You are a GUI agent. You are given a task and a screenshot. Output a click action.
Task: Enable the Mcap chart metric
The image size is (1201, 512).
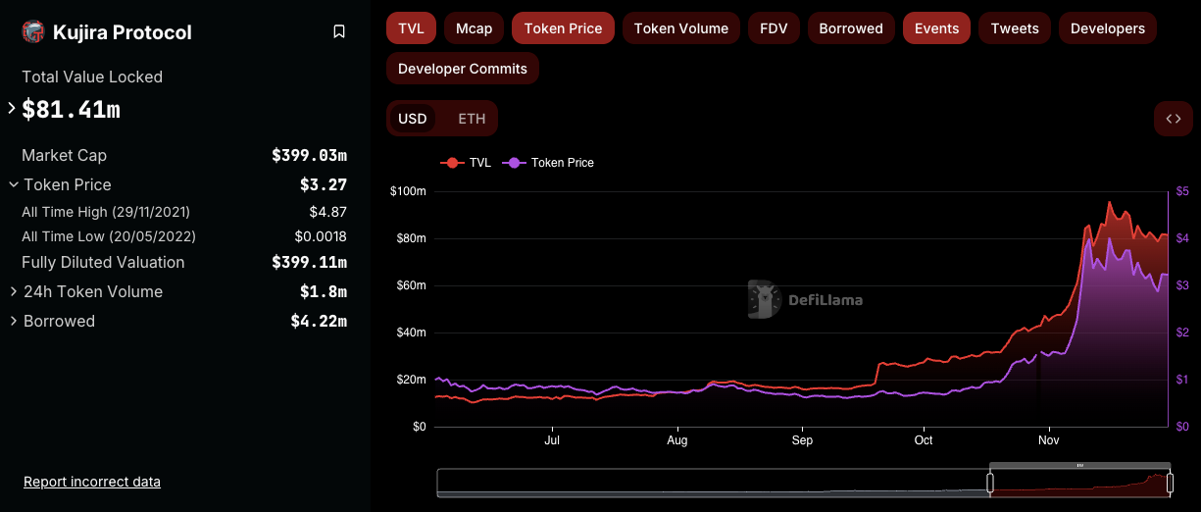click(475, 28)
